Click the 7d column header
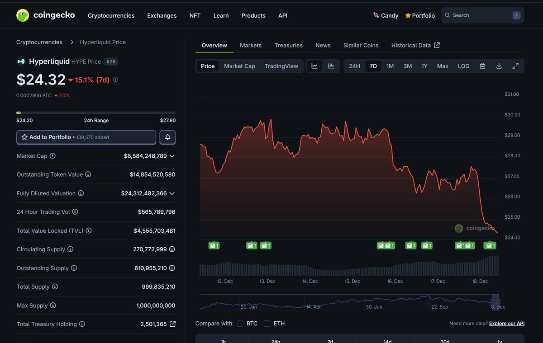 coord(330,341)
